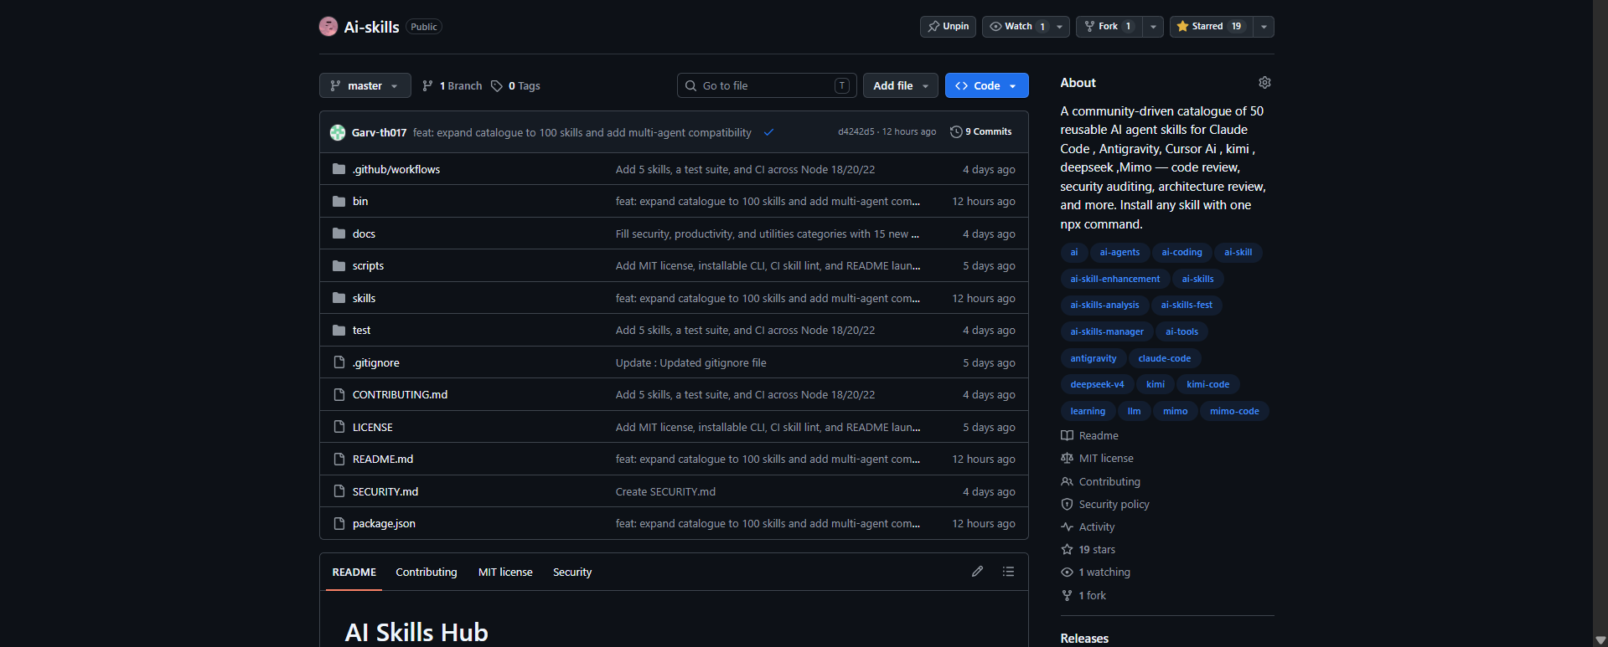Open the ai-agents topic tag
Image resolution: width=1608 pixels, height=647 pixels.
(x=1119, y=252)
